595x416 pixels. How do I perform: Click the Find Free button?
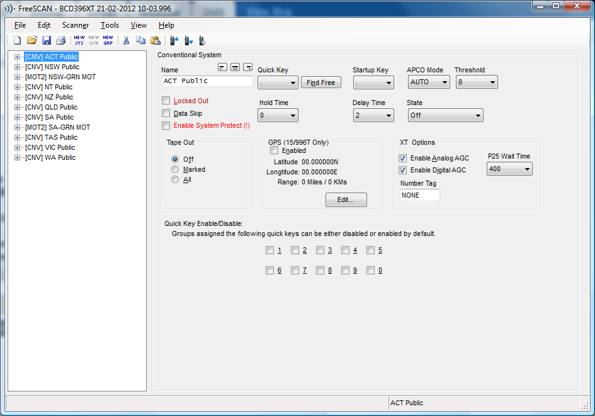(x=320, y=82)
